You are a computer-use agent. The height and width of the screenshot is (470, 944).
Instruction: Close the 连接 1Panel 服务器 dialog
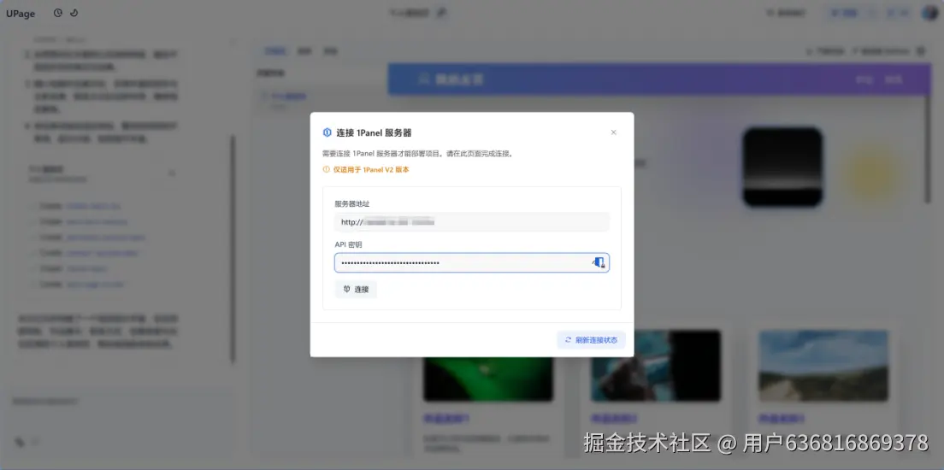(613, 132)
